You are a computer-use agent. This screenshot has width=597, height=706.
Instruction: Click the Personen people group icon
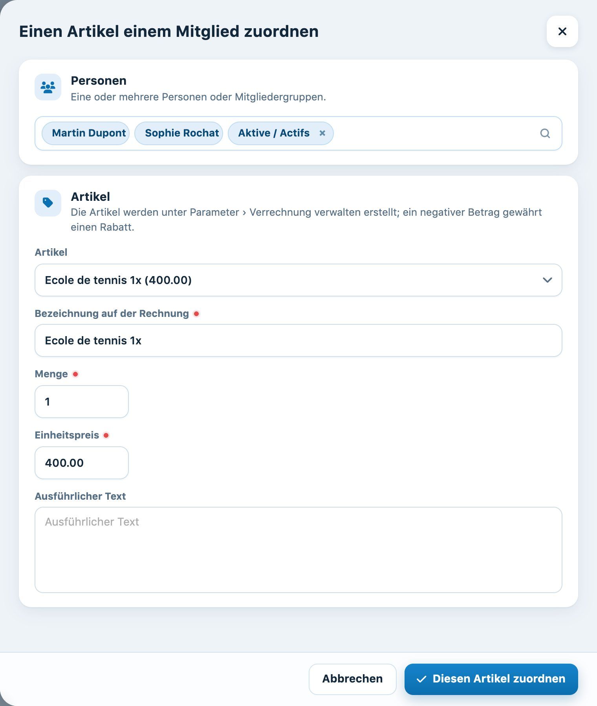48,87
